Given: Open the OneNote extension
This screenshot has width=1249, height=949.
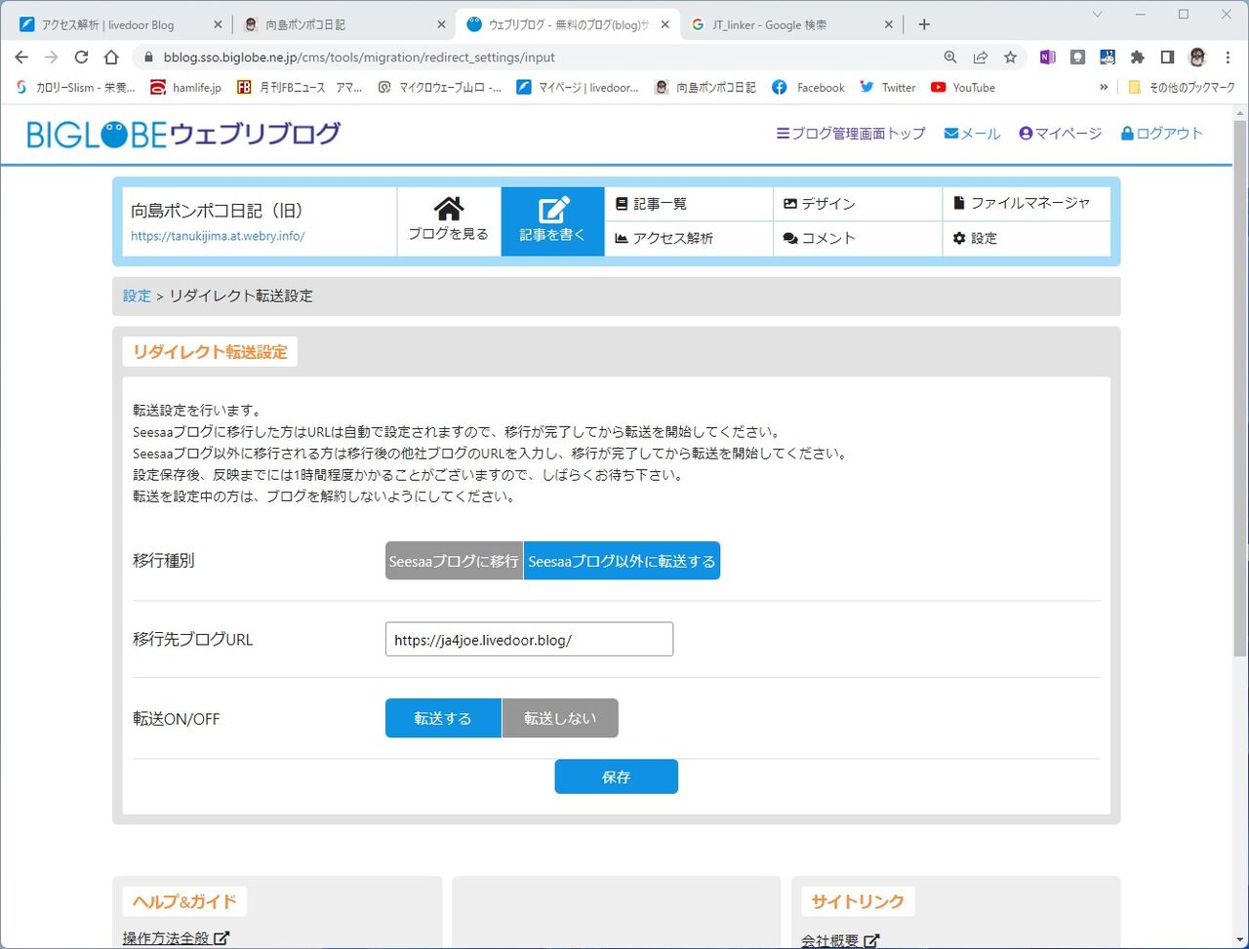Looking at the screenshot, I should click(x=1047, y=58).
